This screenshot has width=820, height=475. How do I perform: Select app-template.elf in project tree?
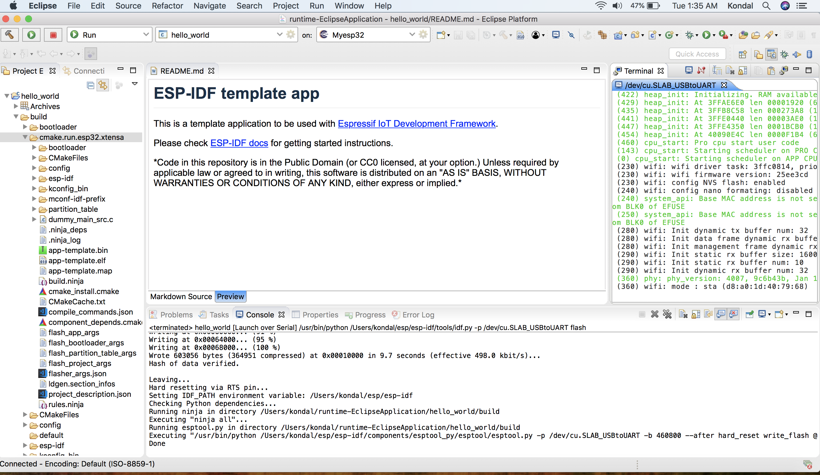pos(77,261)
